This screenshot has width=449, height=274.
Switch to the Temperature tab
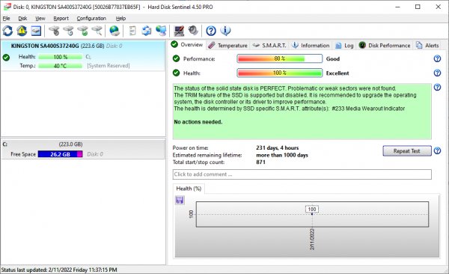(x=227, y=45)
